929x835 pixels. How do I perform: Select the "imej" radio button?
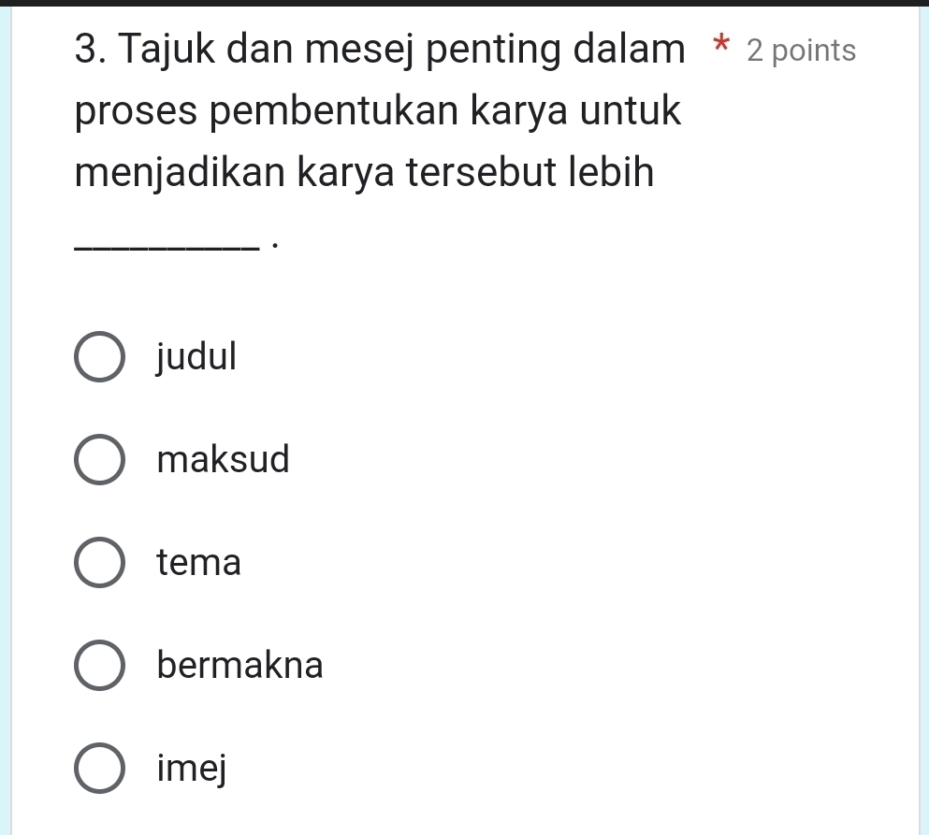(98, 770)
